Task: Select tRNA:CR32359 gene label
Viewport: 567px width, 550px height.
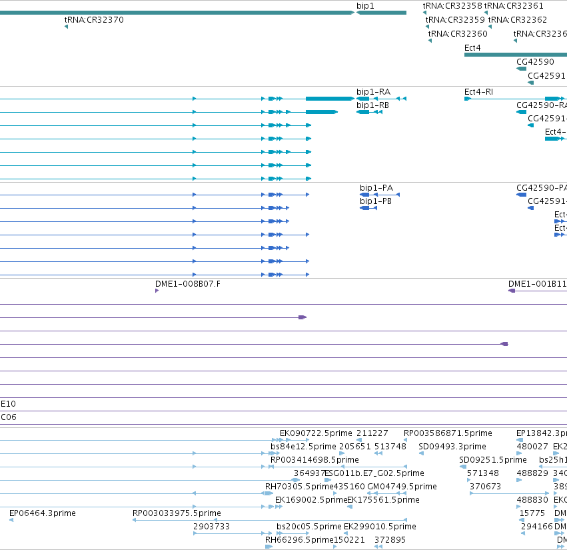Action: click(455, 19)
